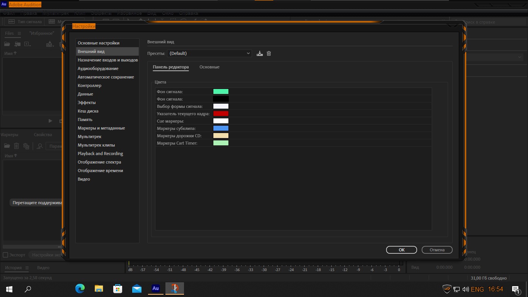Image resolution: width=528 pixels, height=297 pixels.
Task: Switch to the Основные tab
Action: tap(209, 67)
